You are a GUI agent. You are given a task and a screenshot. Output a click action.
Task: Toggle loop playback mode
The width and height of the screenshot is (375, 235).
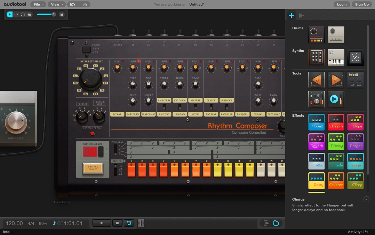click(x=129, y=223)
